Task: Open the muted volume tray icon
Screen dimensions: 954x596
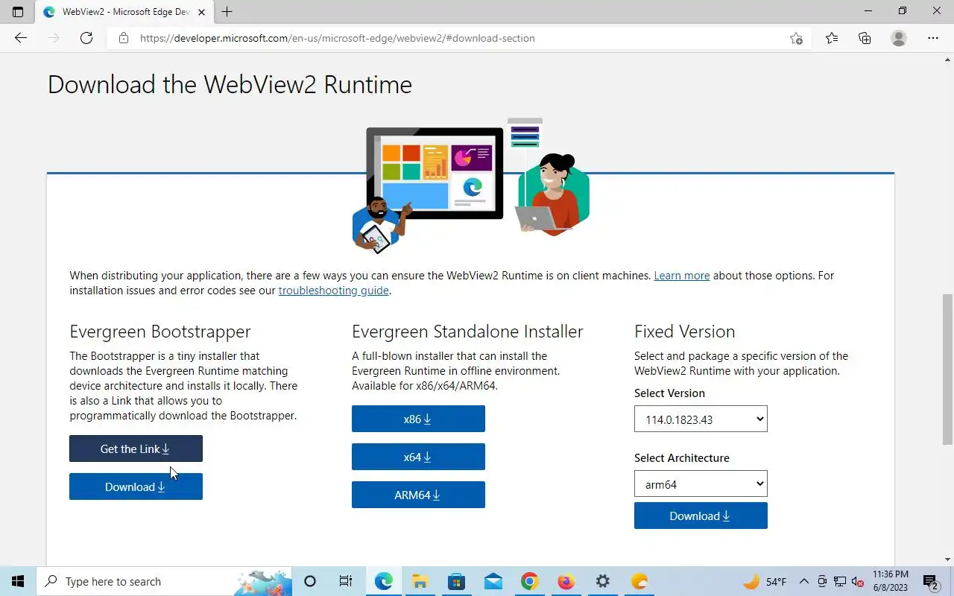Action: [857, 581]
